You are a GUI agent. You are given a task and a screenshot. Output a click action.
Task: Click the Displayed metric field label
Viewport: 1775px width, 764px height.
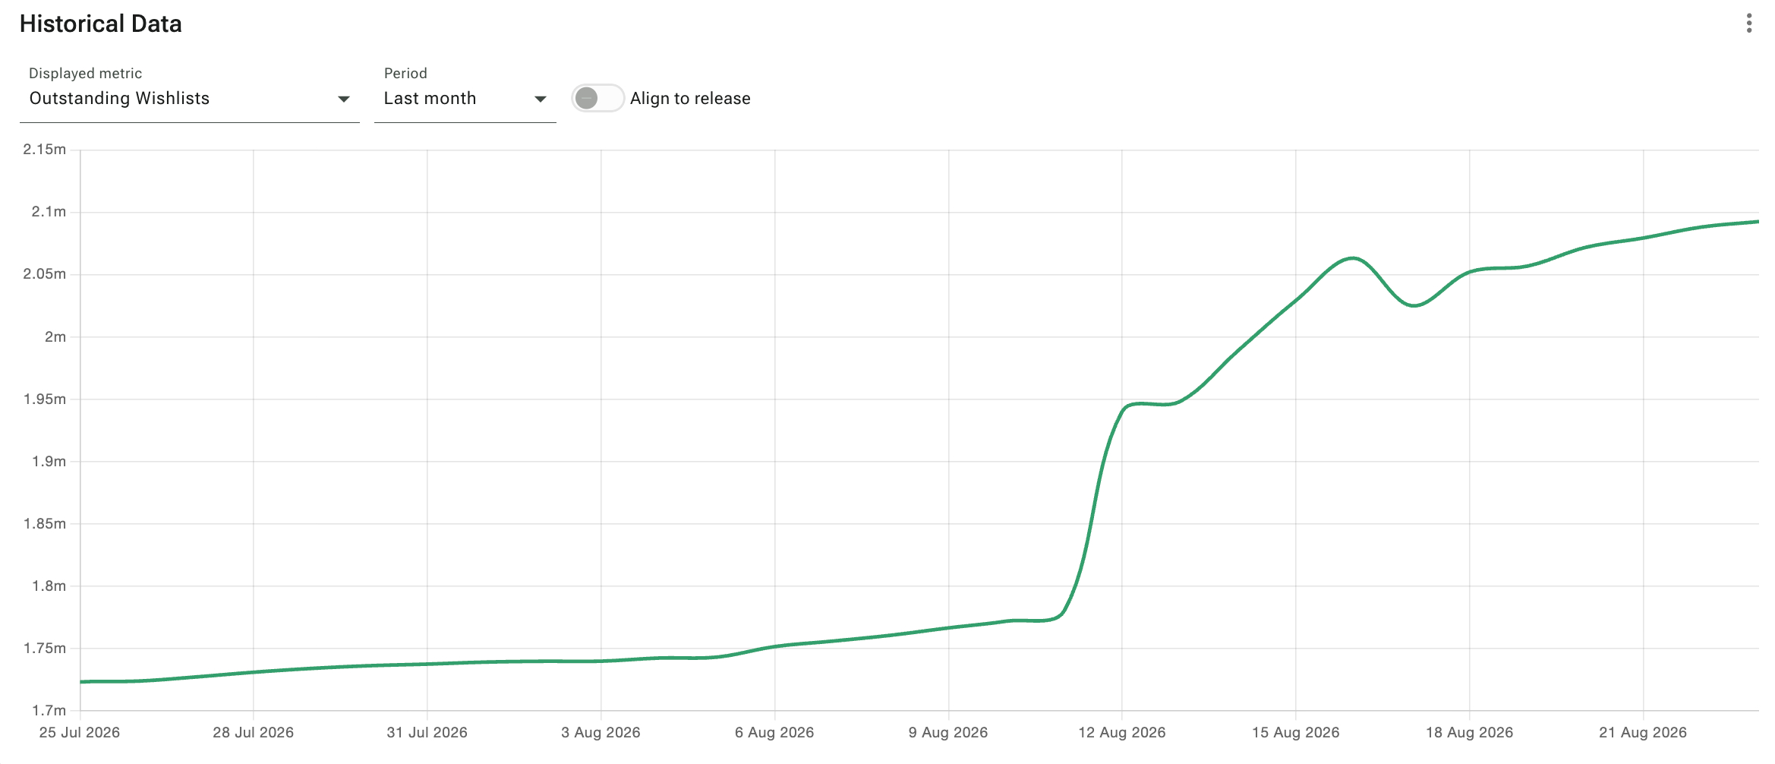pyautogui.click(x=85, y=74)
